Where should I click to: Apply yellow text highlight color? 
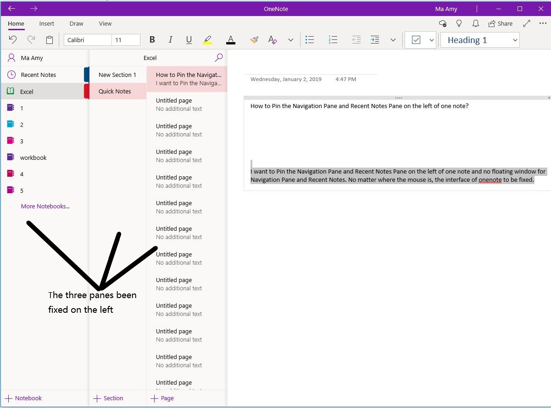click(x=207, y=40)
